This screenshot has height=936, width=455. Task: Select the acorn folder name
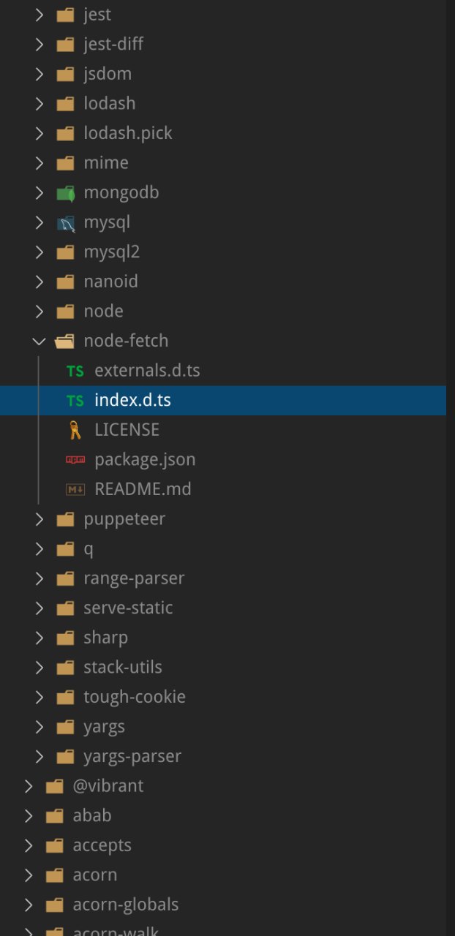pyautogui.click(x=95, y=875)
